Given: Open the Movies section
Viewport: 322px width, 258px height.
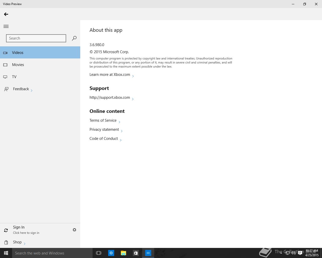Looking at the screenshot, I should [40, 65].
